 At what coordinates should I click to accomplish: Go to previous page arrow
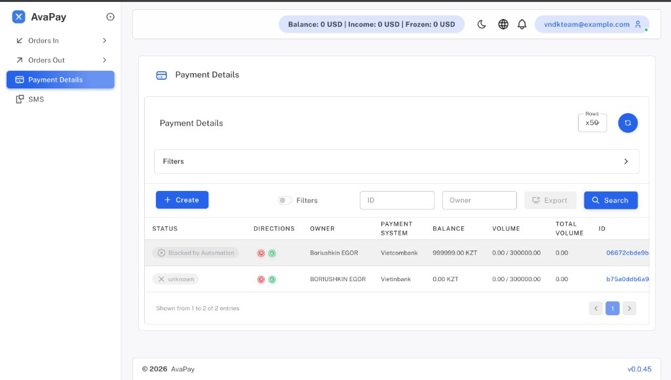pyautogui.click(x=596, y=308)
